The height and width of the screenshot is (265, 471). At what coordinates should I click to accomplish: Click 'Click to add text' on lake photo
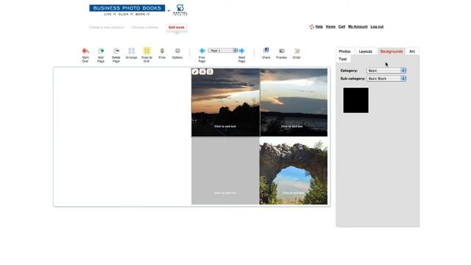pos(291,127)
